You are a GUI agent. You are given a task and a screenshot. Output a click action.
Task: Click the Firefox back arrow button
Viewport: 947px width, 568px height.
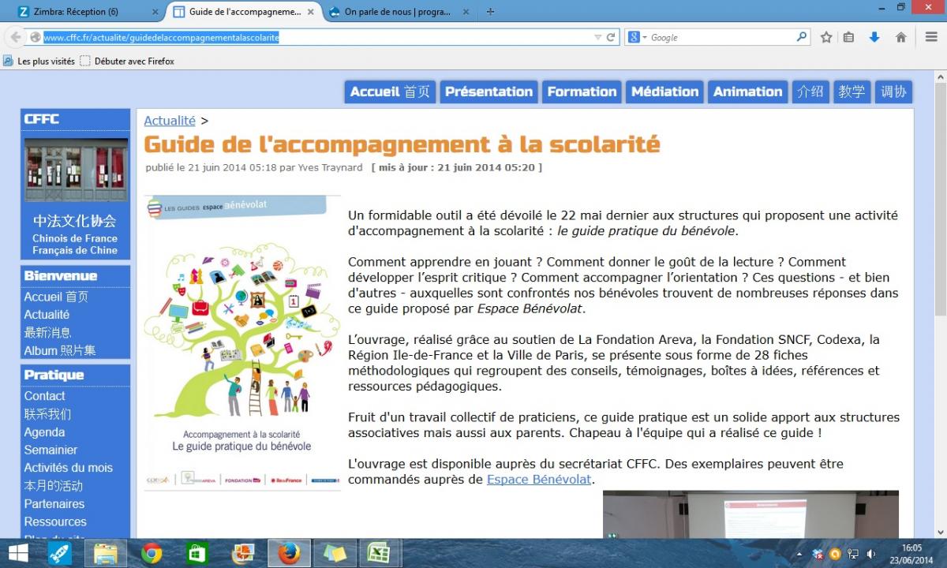coord(15,37)
